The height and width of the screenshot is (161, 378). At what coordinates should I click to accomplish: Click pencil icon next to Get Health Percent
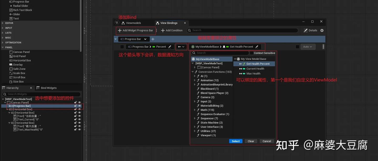257,47
